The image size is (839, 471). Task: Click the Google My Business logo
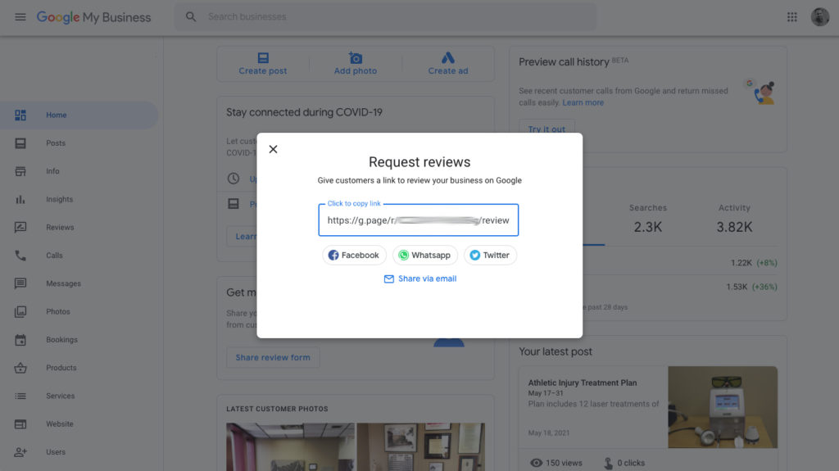coord(93,17)
